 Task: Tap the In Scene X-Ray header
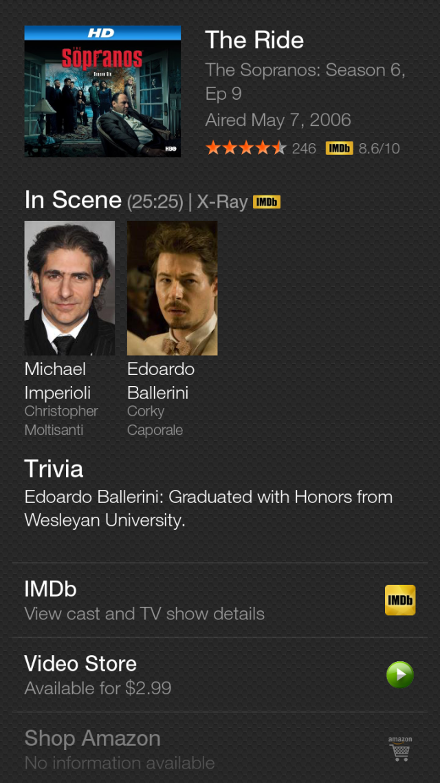pyautogui.click(x=135, y=200)
